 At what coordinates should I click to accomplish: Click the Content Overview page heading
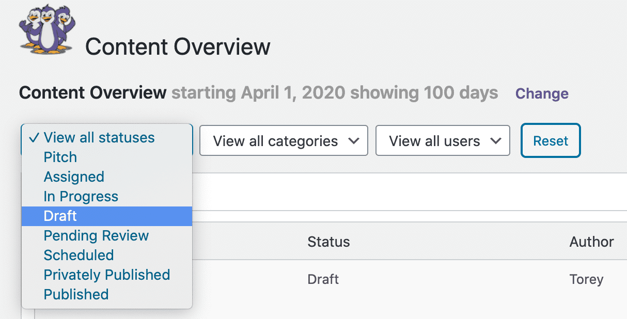[x=178, y=47]
